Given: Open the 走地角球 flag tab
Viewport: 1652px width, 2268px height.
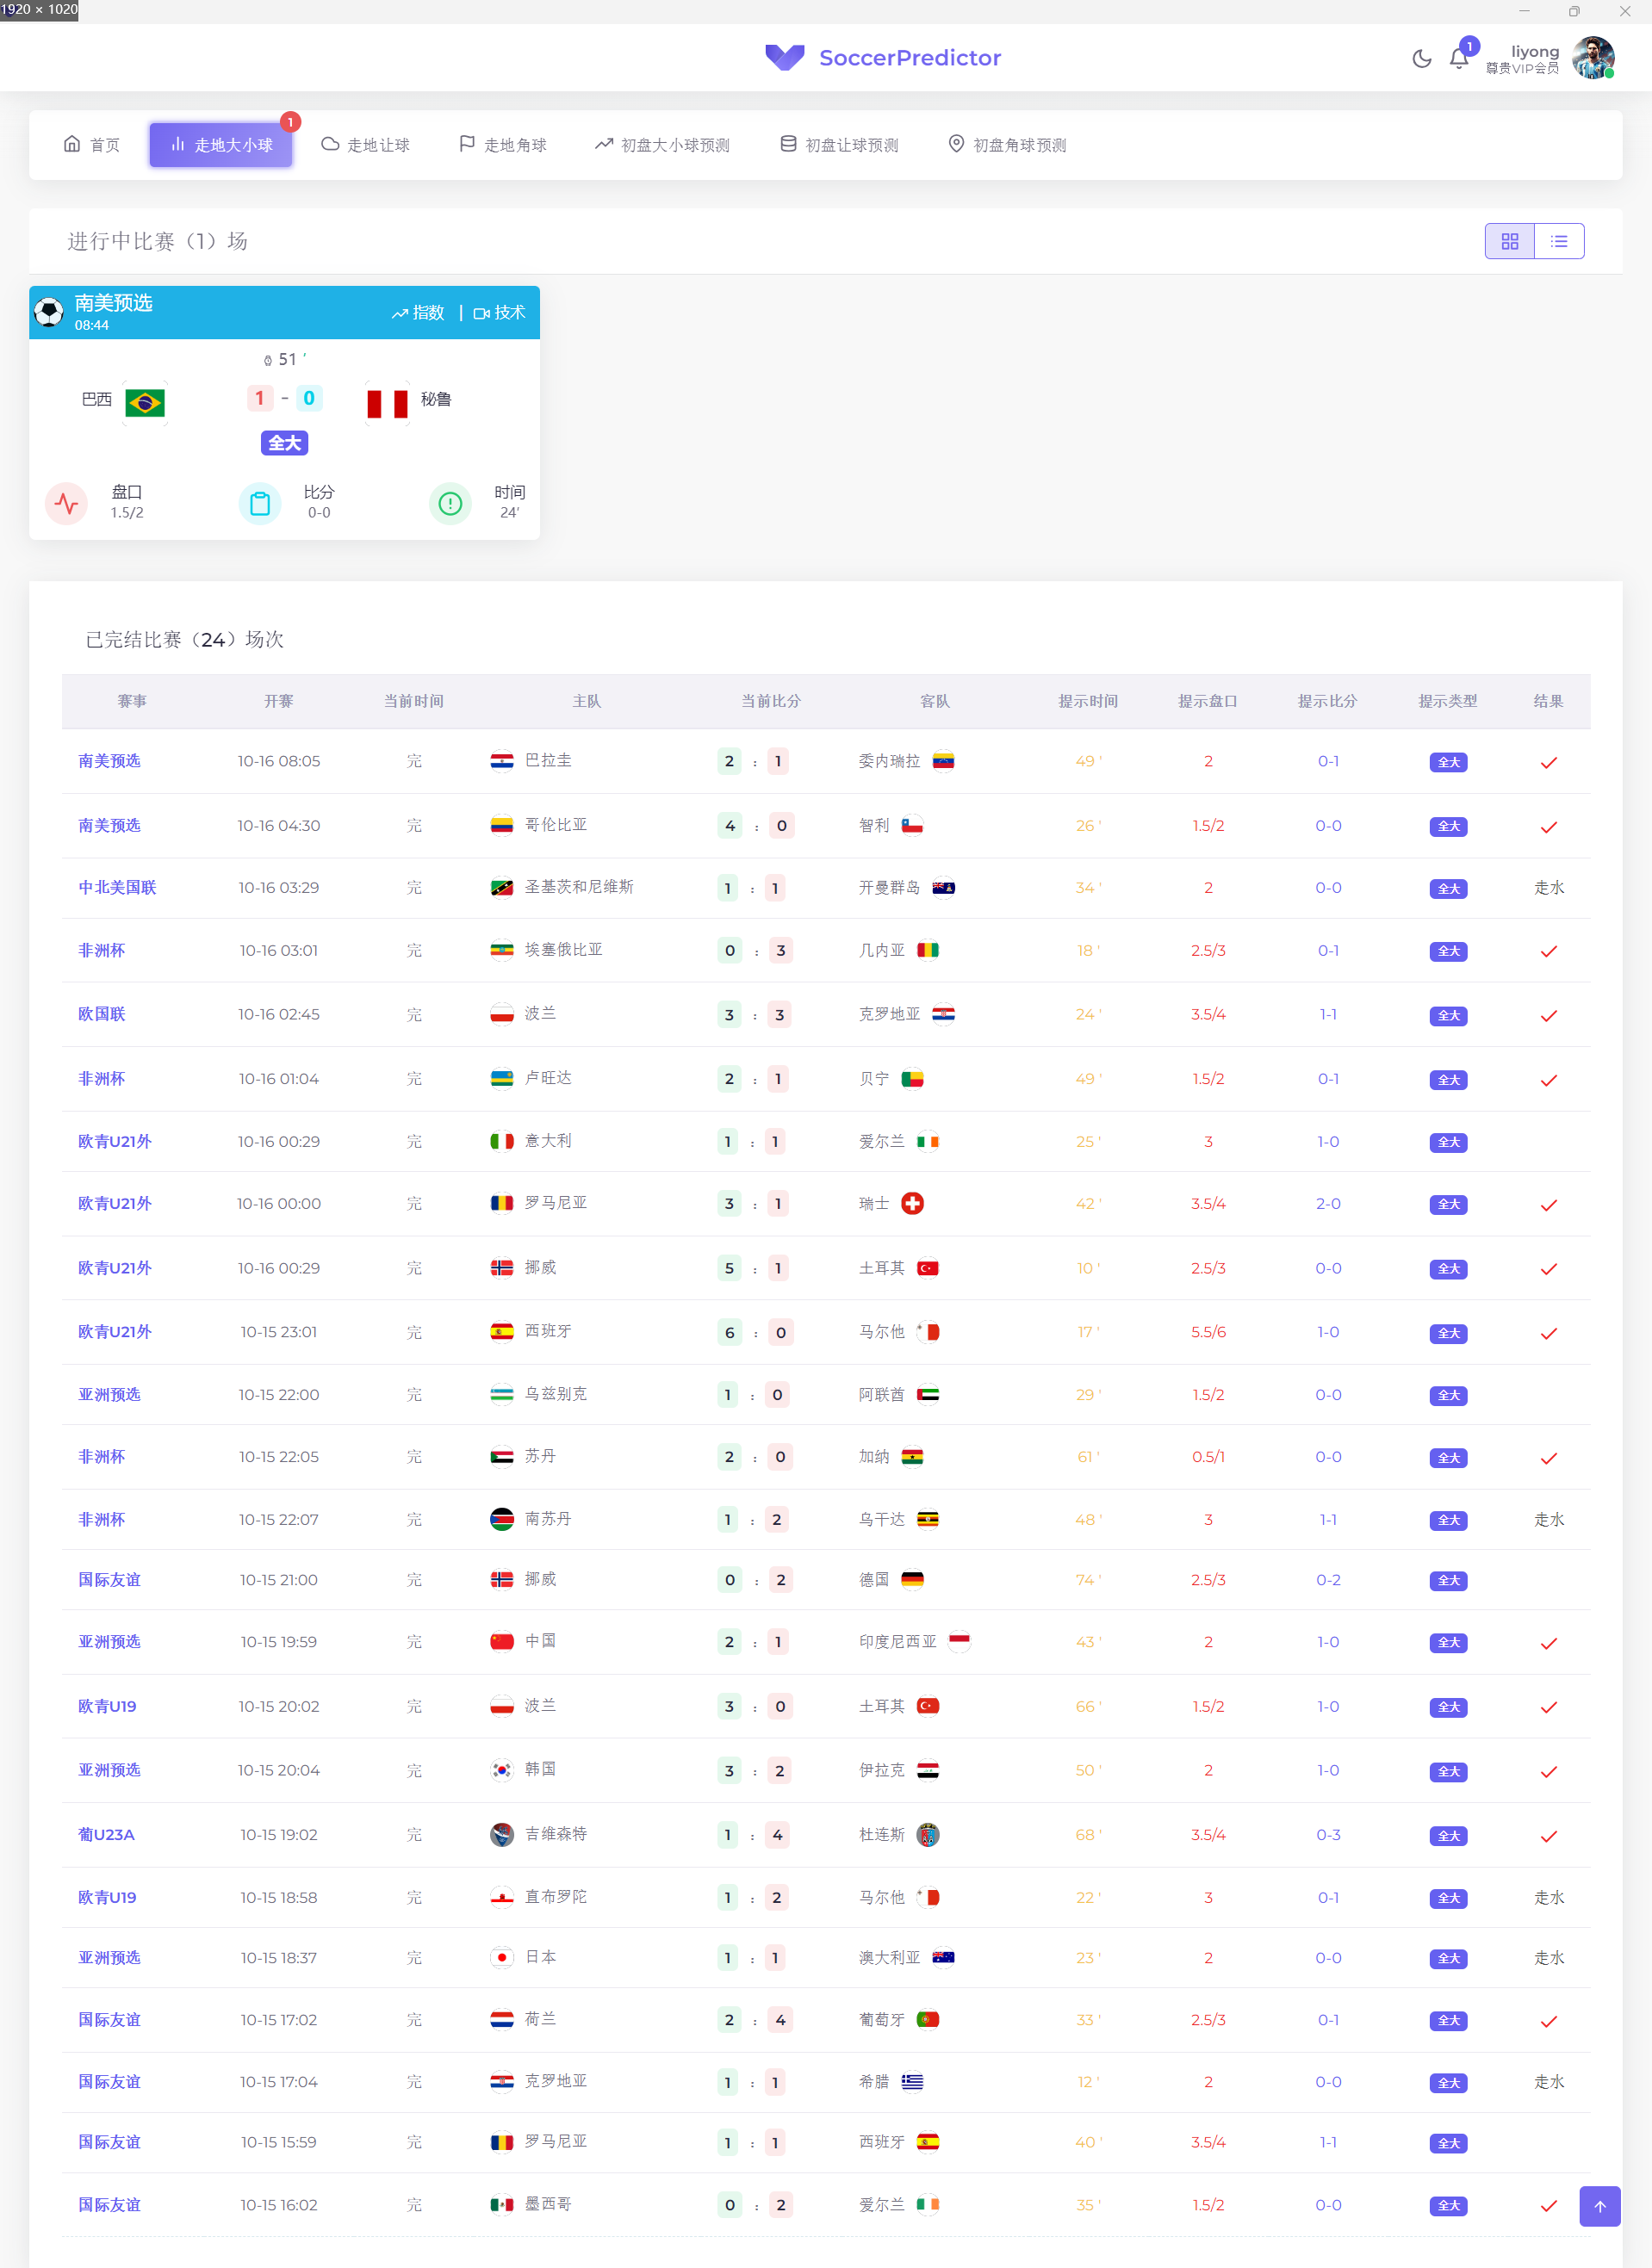Looking at the screenshot, I should click(502, 145).
